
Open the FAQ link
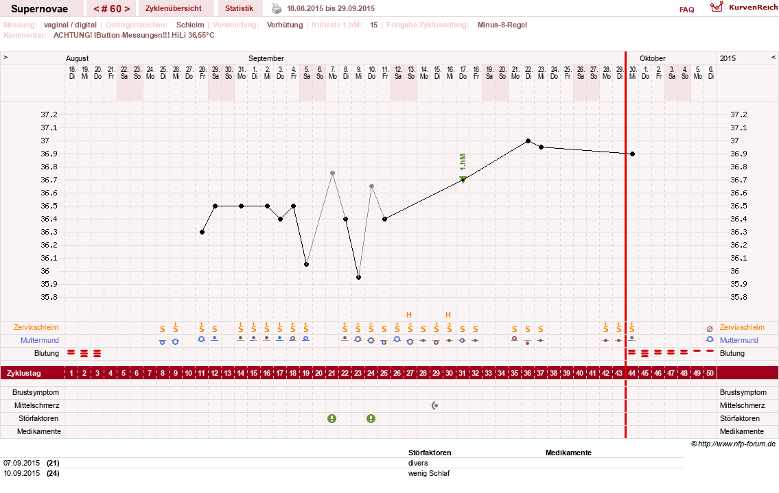(x=686, y=10)
